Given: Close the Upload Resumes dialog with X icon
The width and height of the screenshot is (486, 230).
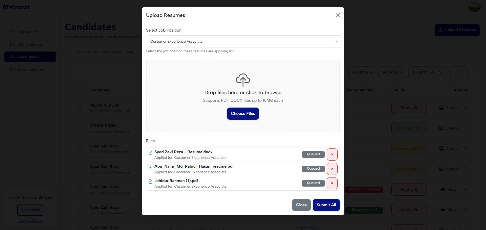Looking at the screenshot, I should (338, 15).
